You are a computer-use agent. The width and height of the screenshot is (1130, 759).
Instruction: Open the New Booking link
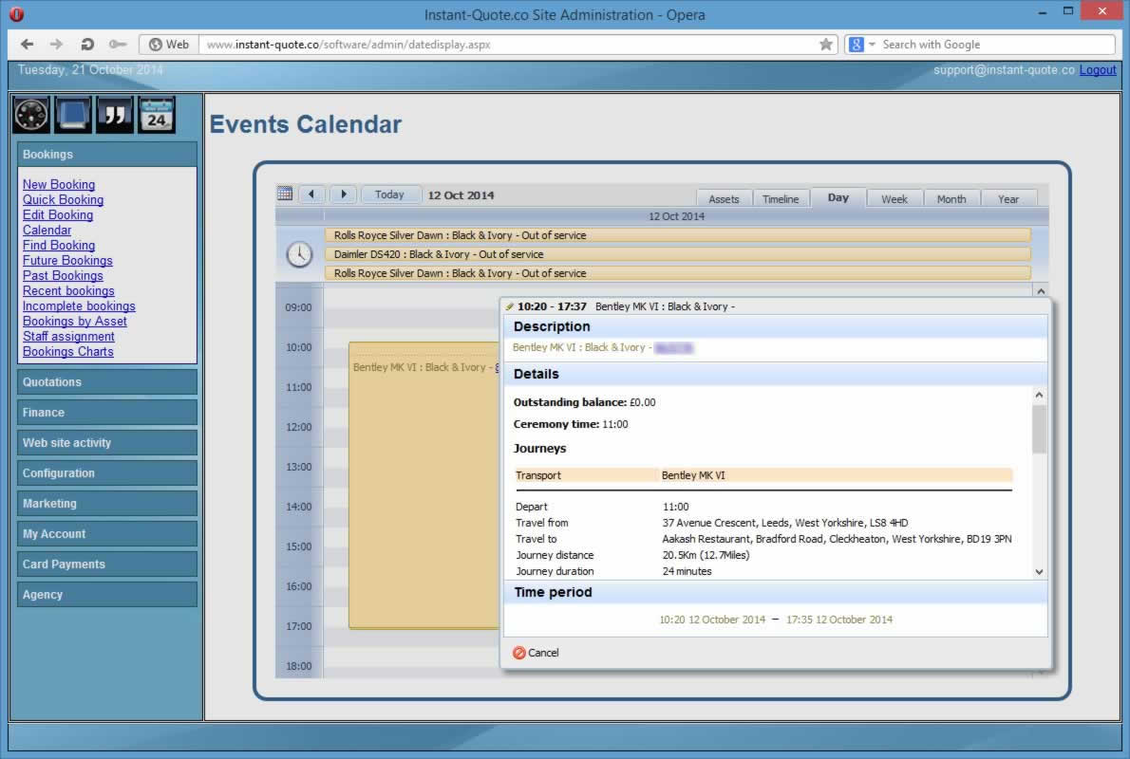(59, 185)
